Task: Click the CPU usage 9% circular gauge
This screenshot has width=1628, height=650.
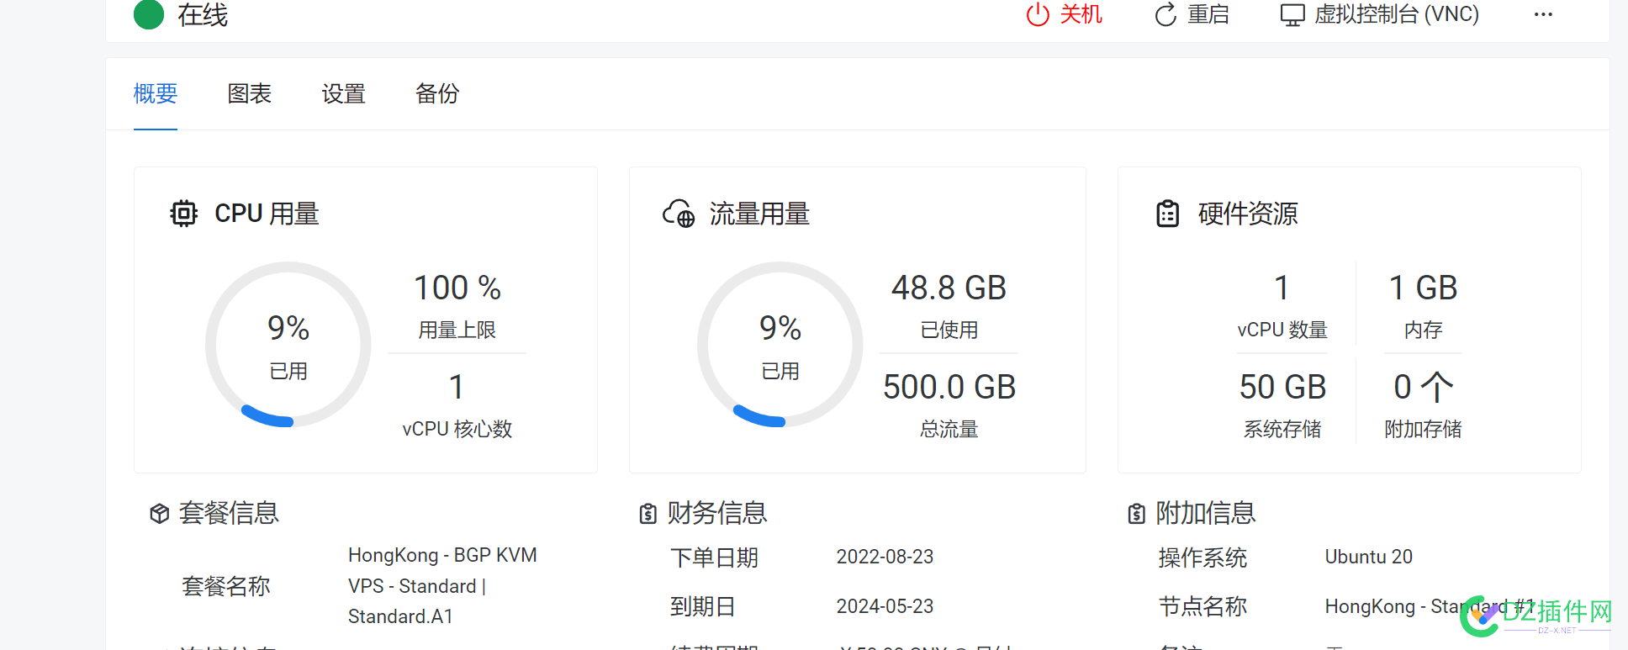Action: click(288, 345)
